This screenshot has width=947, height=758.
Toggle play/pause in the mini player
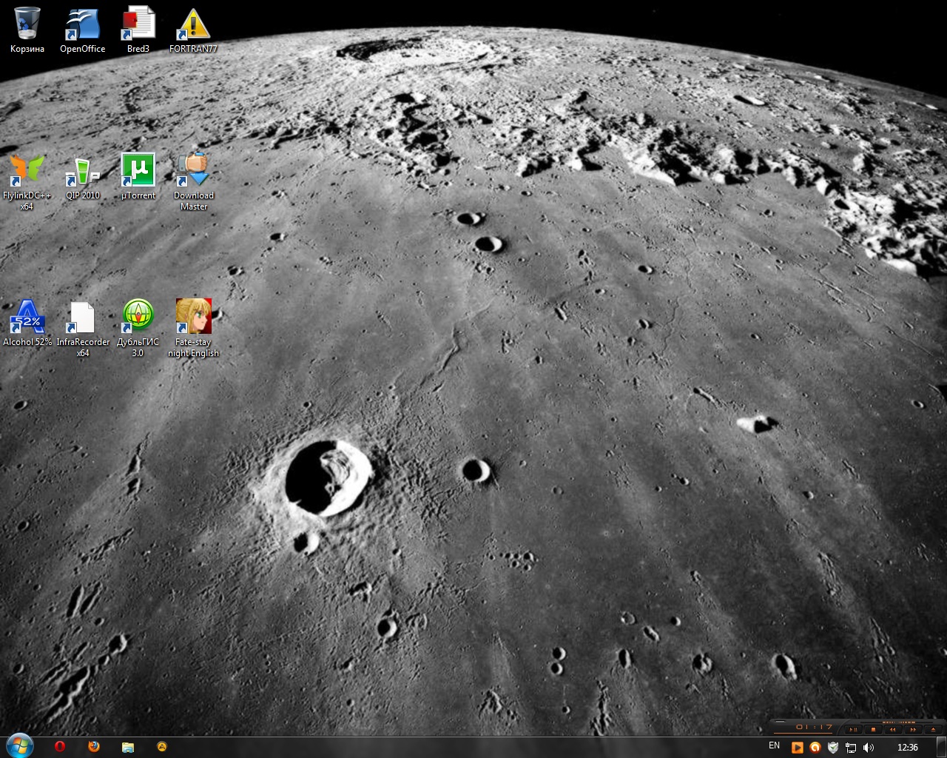(x=853, y=729)
